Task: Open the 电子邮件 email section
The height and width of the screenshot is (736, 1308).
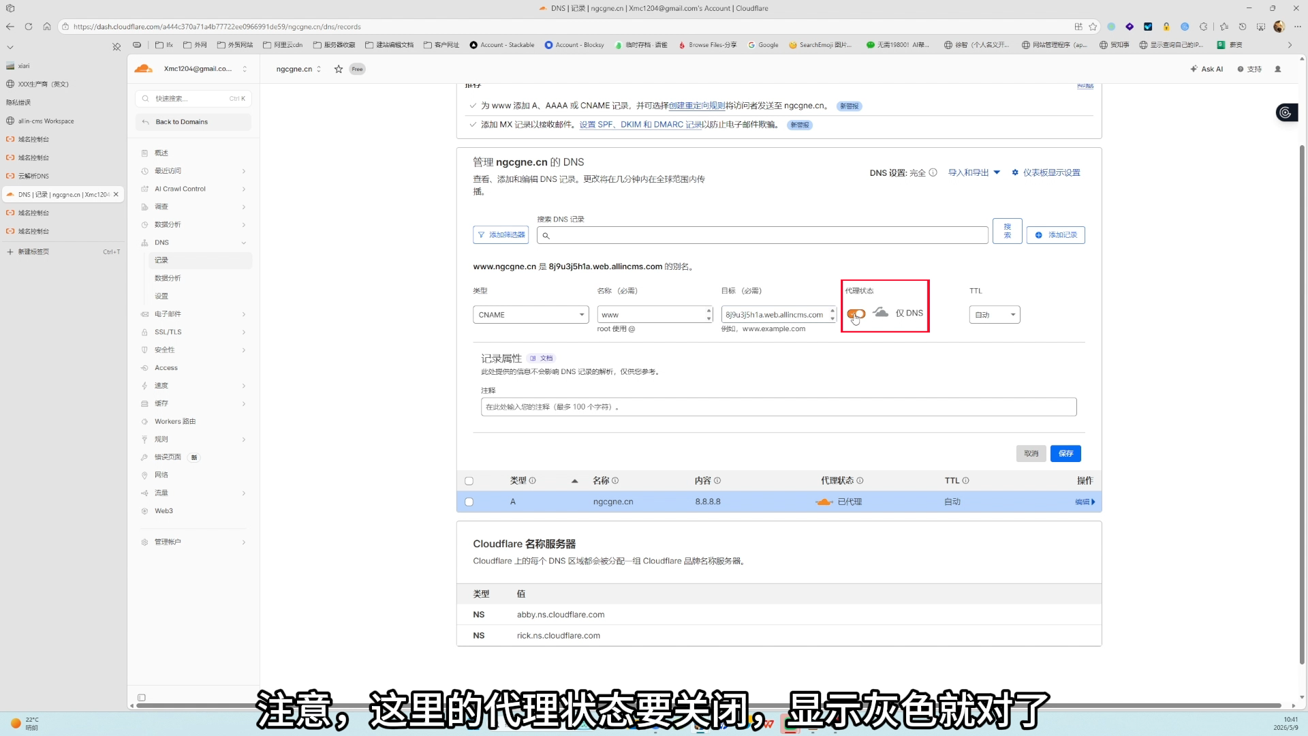Action: coord(193,314)
